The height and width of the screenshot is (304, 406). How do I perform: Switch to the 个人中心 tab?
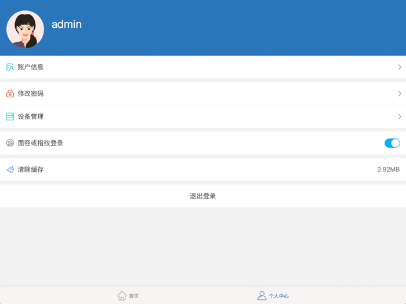point(273,296)
